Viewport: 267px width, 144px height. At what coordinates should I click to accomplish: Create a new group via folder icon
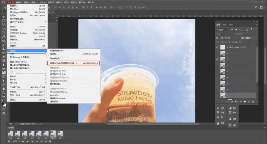[x=245, y=102]
